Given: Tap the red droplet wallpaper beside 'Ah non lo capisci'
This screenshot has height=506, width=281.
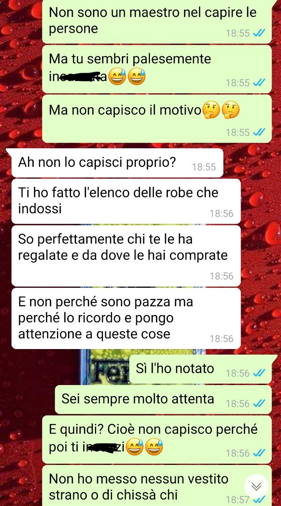Looking at the screenshot, I should 251,163.
